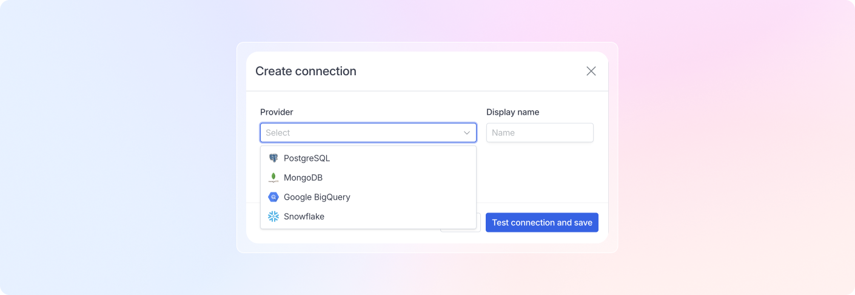Click the Google BigQuery hexagon icon
The height and width of the screenshot is (295, 855).
click(273, 197)
